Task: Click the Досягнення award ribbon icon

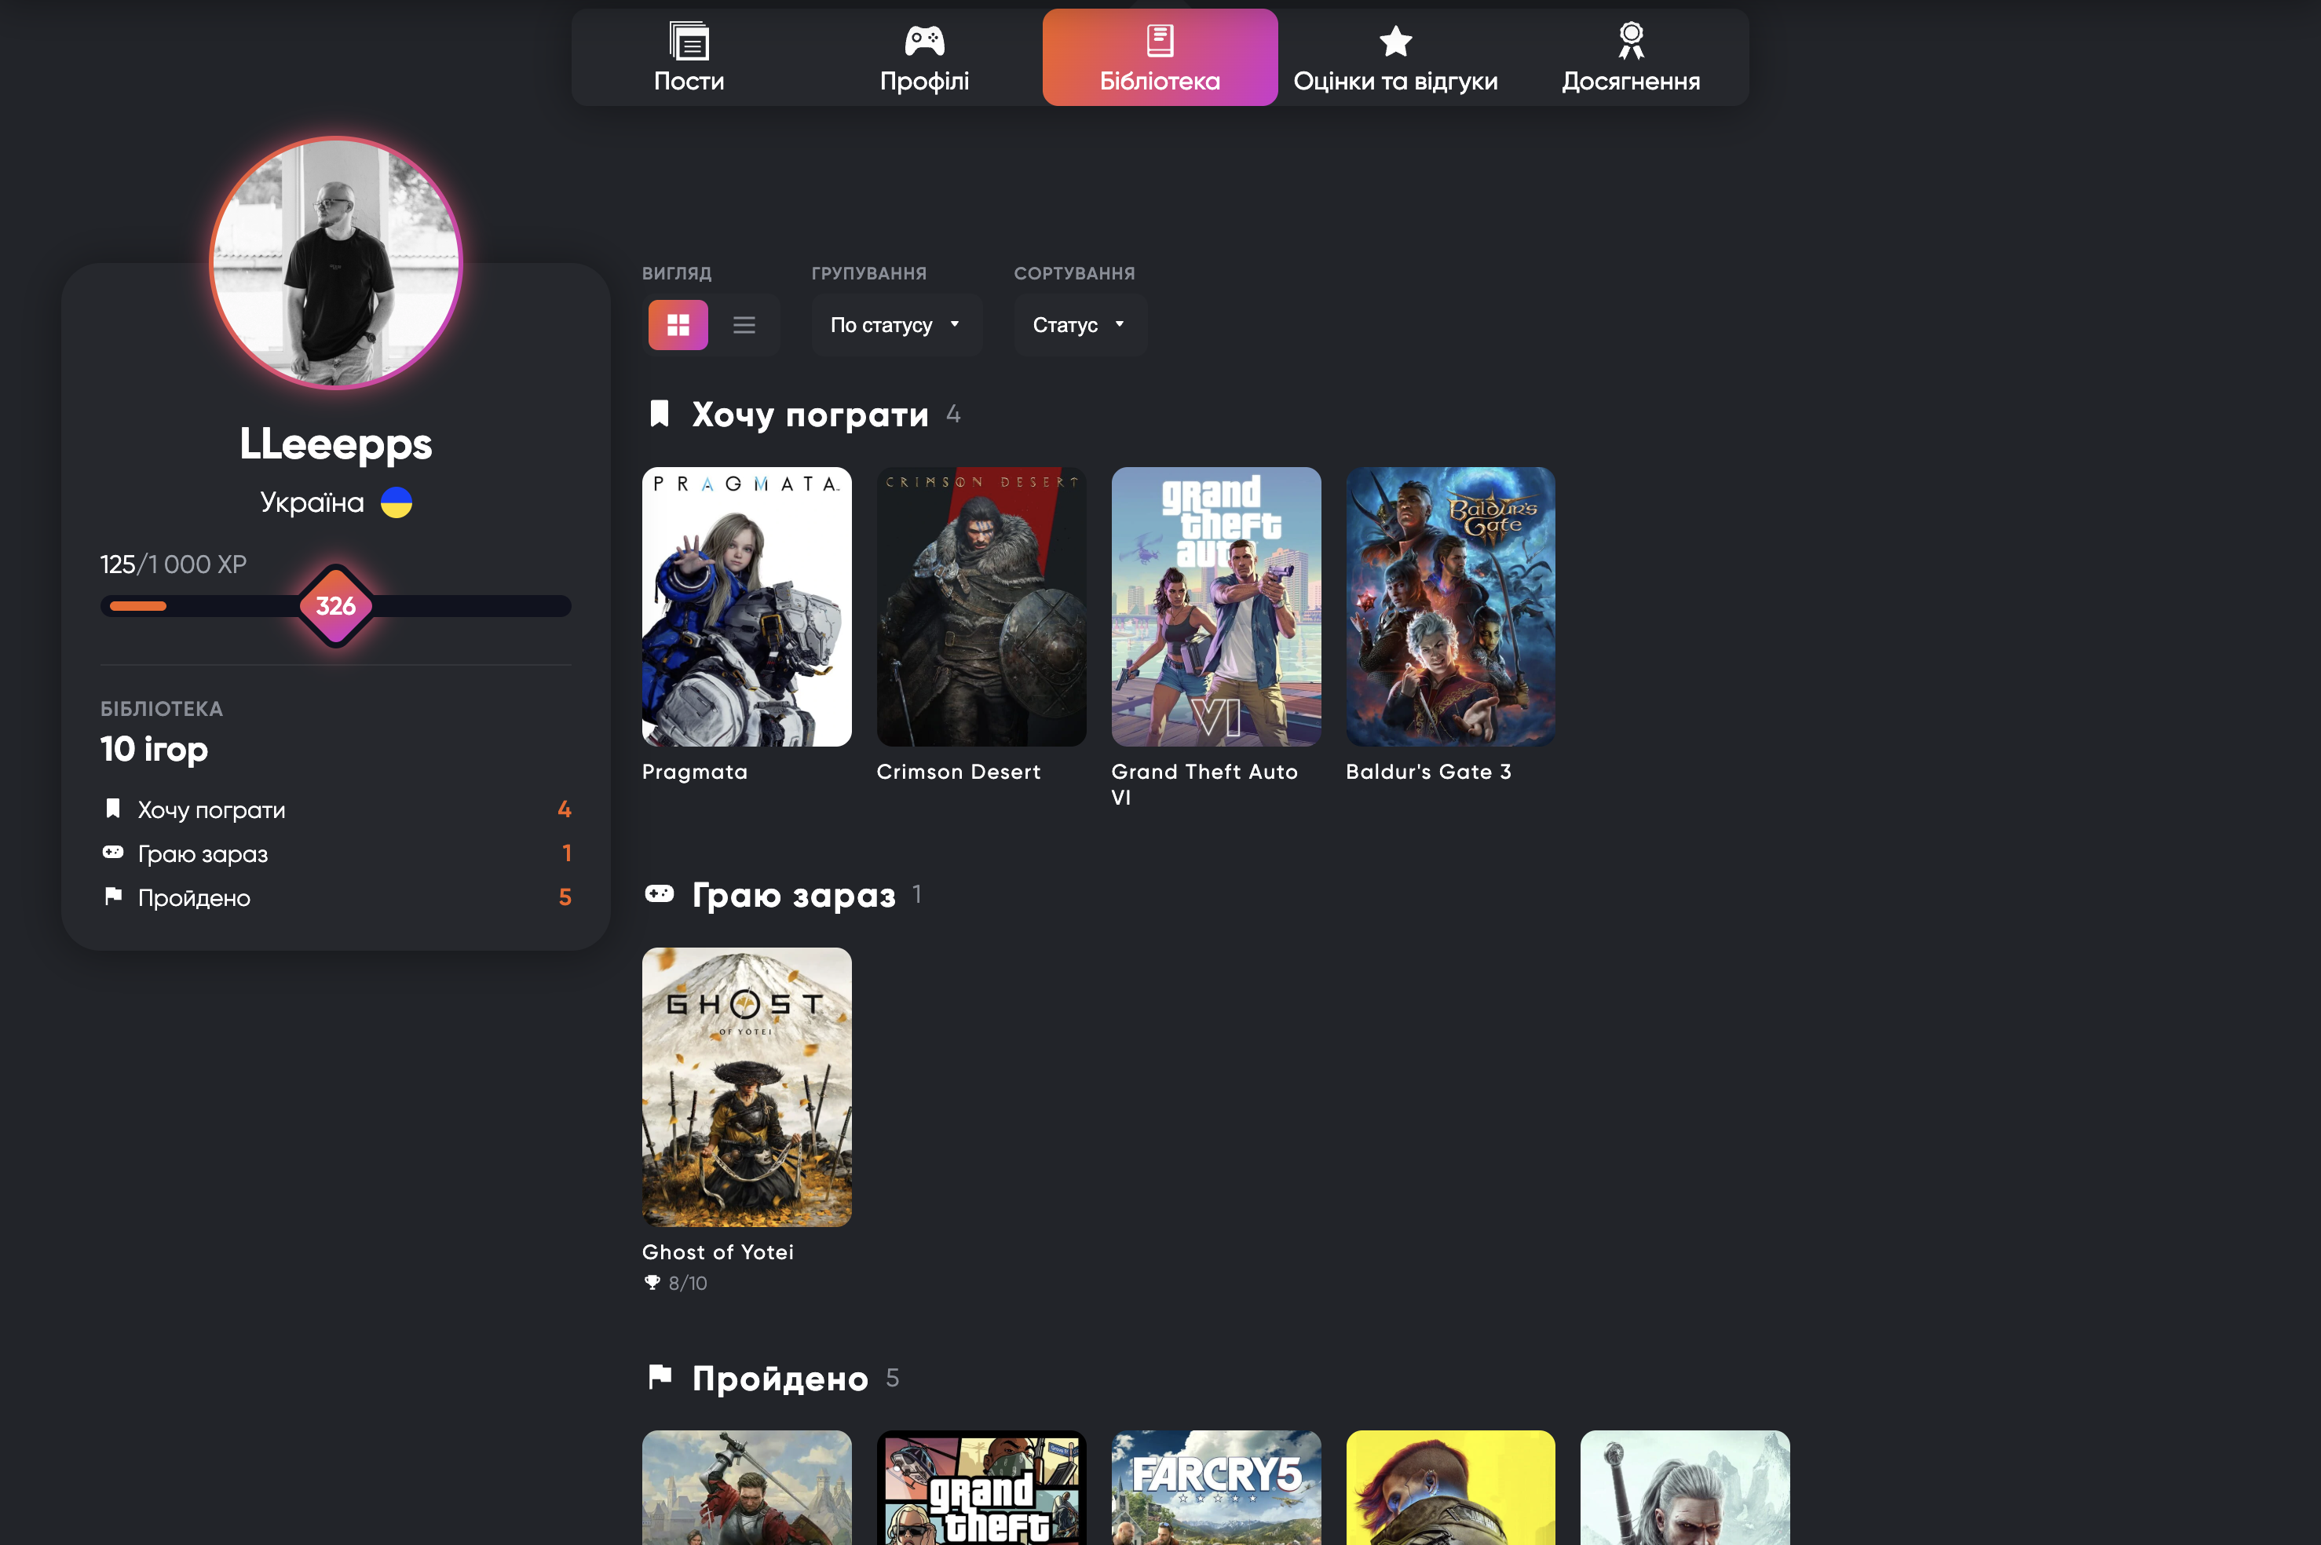Action: 1630,40
